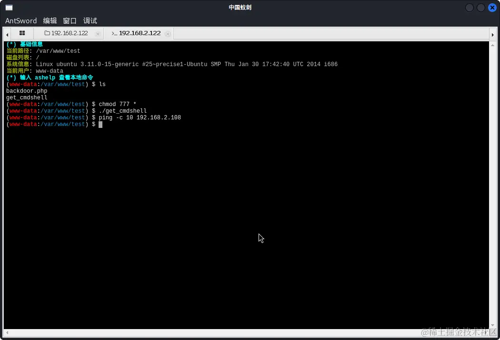The width and height of the screenshot is (500, 340).
Task: Open the 窗口 menu
Action: coord(70,21)
